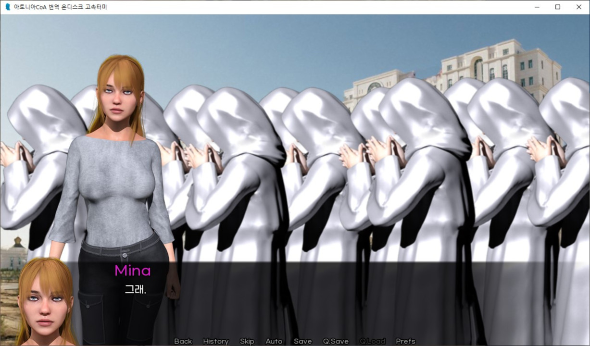Click the dialogue line "그래." to advance
The image size is (590, 346).
[135, 290]
